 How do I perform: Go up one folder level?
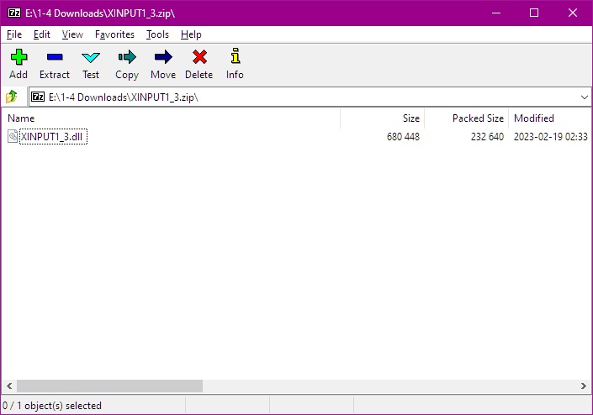coord(12,97)
